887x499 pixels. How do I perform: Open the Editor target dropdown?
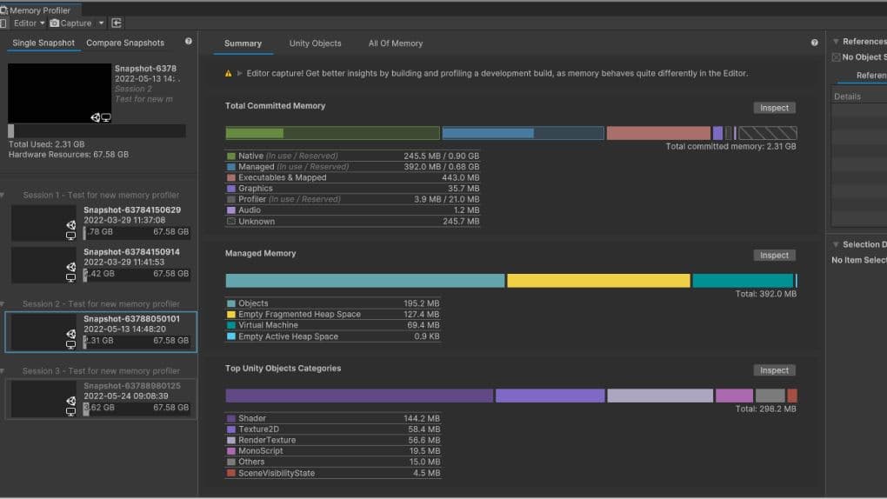tap(29, 23)
